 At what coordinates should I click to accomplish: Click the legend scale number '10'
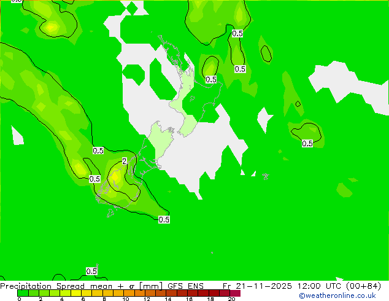[x=126, y=299]
